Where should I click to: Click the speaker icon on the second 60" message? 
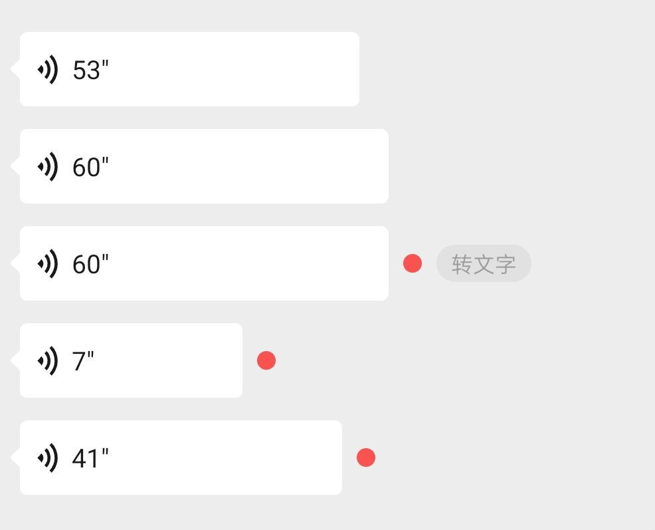[x=46, y=263]
